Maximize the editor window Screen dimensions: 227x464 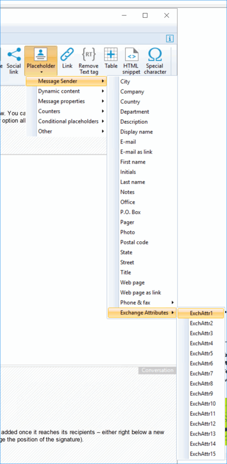[145, 15]
